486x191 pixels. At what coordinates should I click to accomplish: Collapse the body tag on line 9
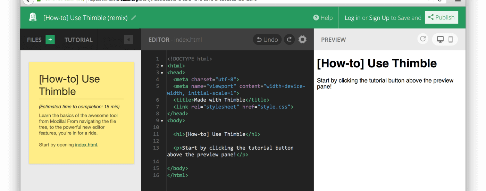coord(162,121)
